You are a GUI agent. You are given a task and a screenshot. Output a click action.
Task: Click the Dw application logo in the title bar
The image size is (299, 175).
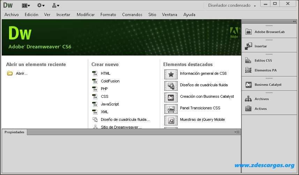click(x=8, y=5)
